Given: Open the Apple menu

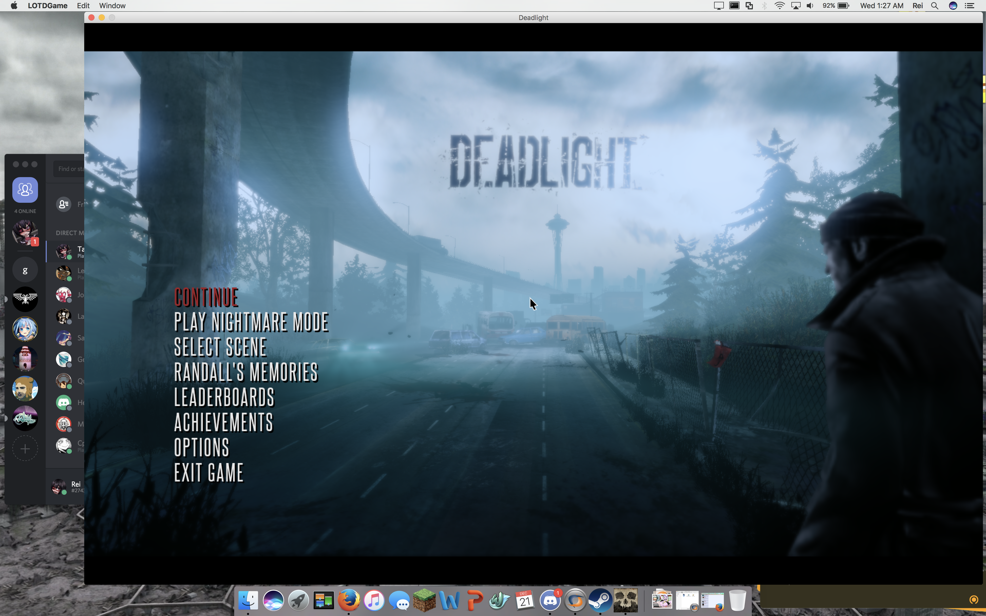Looking at the screenshot, I should tap(14, 6).
